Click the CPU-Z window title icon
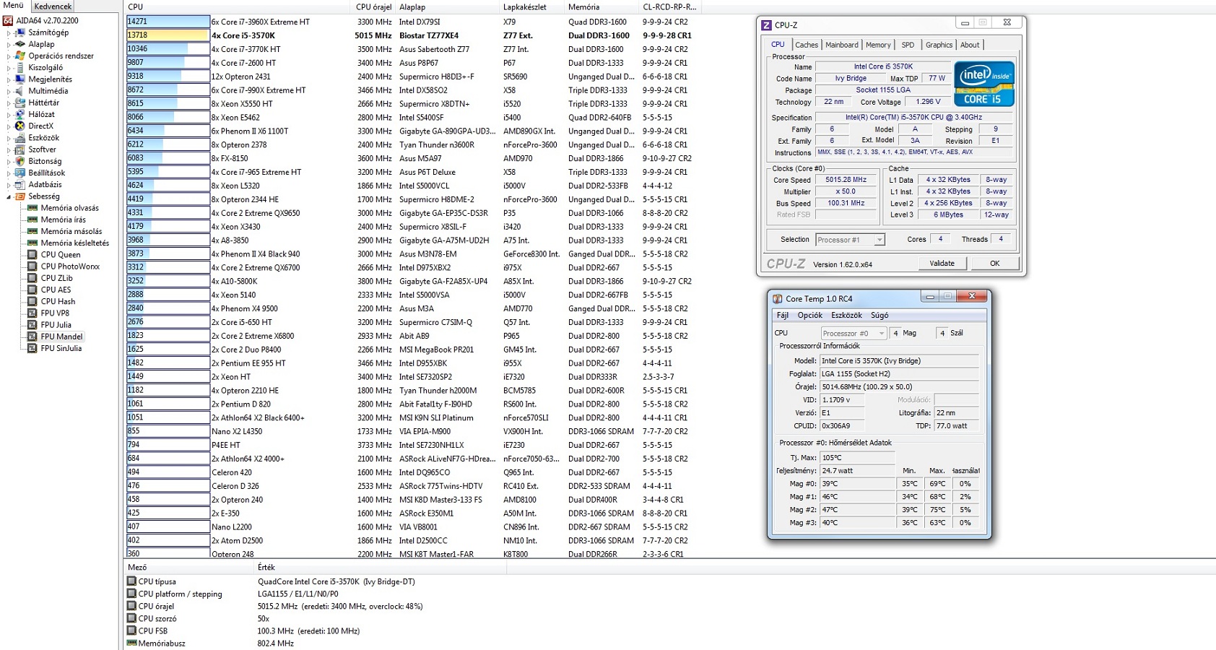The height and width of the screenshot is (650, 1216). point(766,25)
